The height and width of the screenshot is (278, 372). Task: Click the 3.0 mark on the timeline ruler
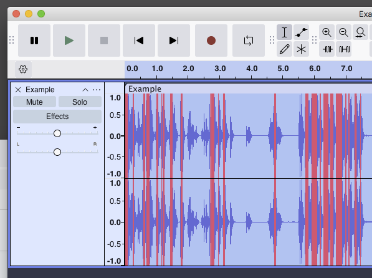click(220, 69)
